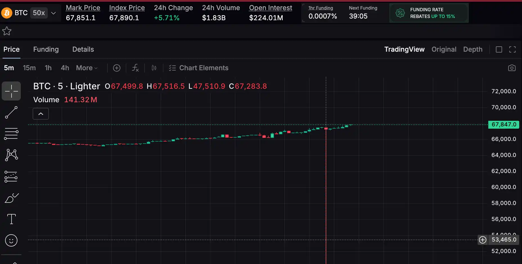Click the funding rate rebates banner
The height and width of the screenshot is (264, 522).
point(429,13)
